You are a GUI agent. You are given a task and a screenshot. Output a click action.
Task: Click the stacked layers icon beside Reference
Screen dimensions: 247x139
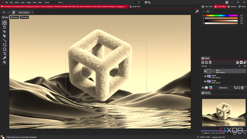pyautogui.click(x=206, y=88)
